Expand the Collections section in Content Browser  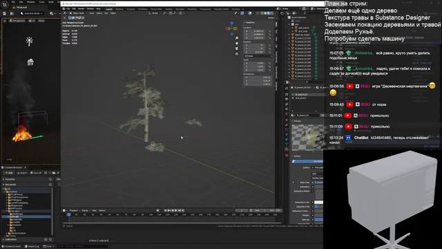3,239
